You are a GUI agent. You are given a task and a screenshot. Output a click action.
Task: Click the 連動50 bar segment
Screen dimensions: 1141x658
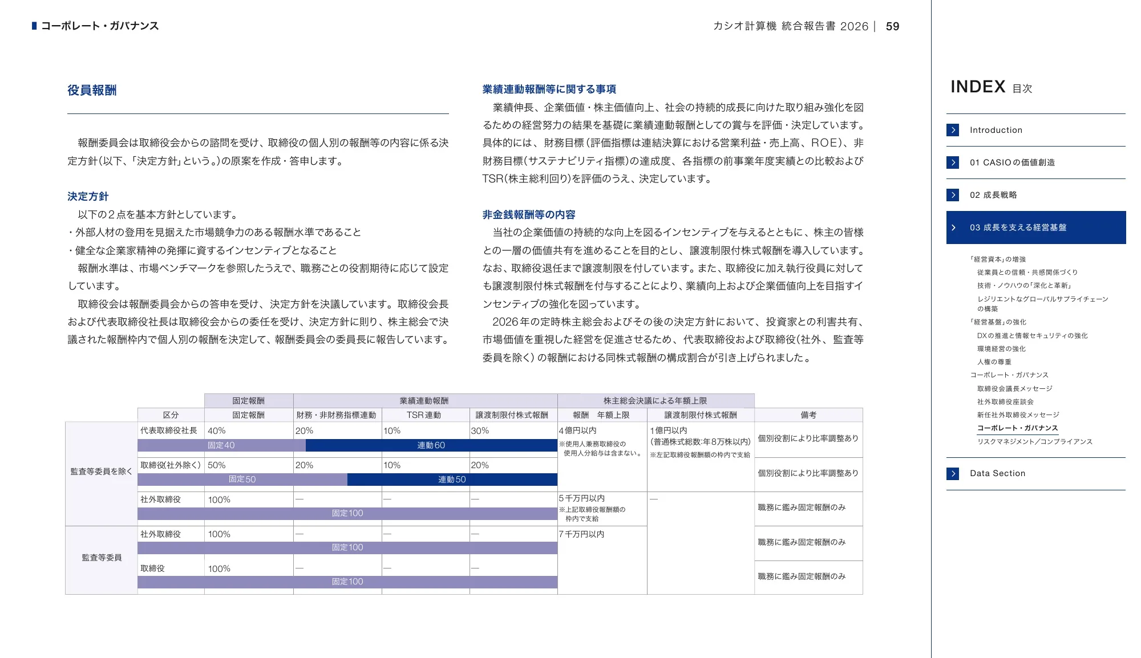452,480
